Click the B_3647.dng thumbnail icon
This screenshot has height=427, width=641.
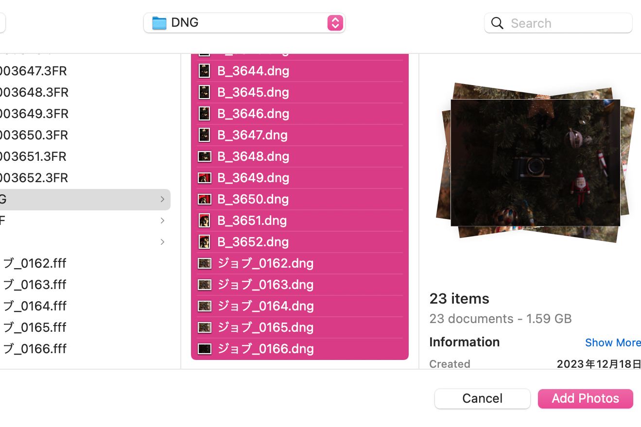205,135
